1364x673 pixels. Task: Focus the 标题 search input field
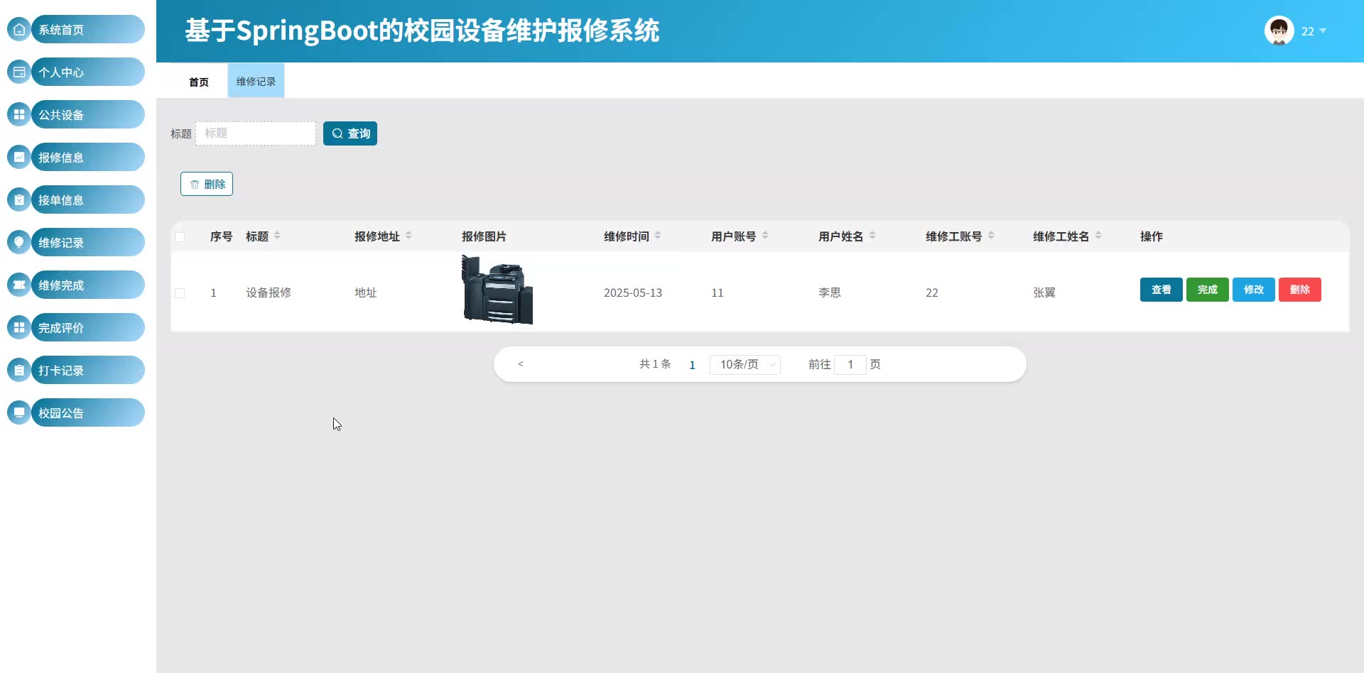(256, 133)
